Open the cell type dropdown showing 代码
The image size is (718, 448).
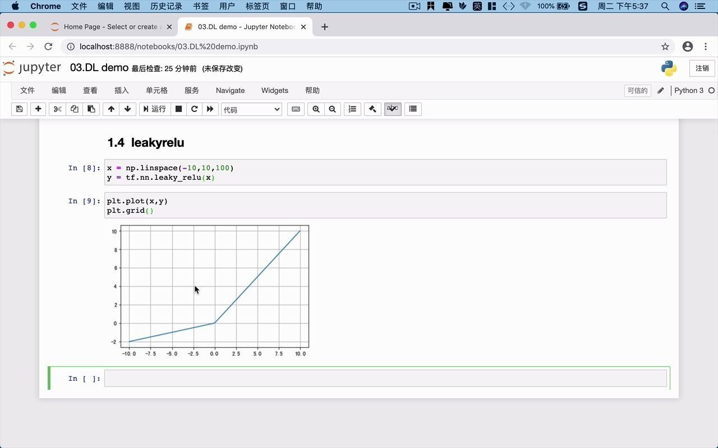point(251,110)
